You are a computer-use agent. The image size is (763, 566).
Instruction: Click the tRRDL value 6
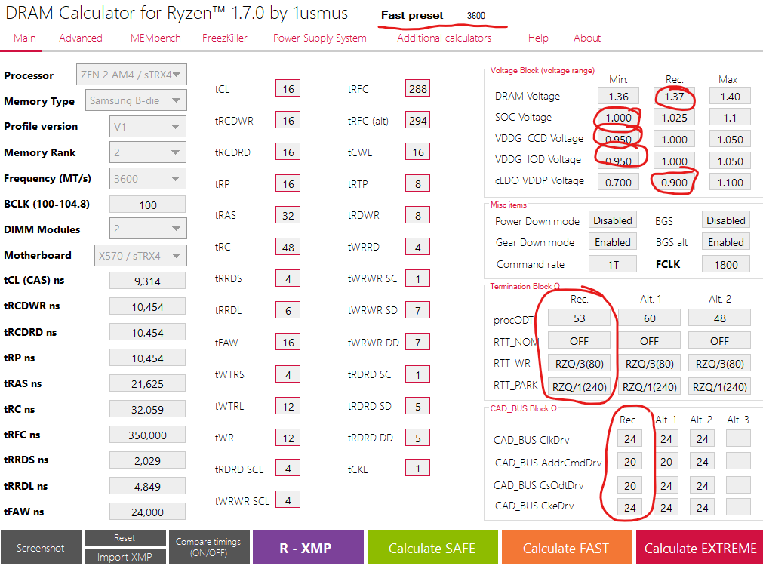288,310
